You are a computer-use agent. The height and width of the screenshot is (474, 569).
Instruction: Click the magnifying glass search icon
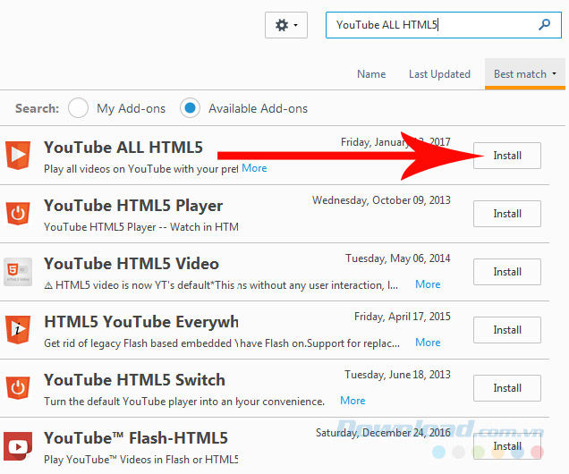pyautogui.click(x=544, y=25)
